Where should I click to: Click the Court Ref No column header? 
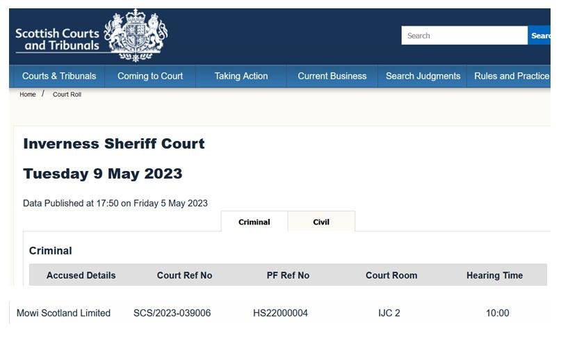(185, 275)
